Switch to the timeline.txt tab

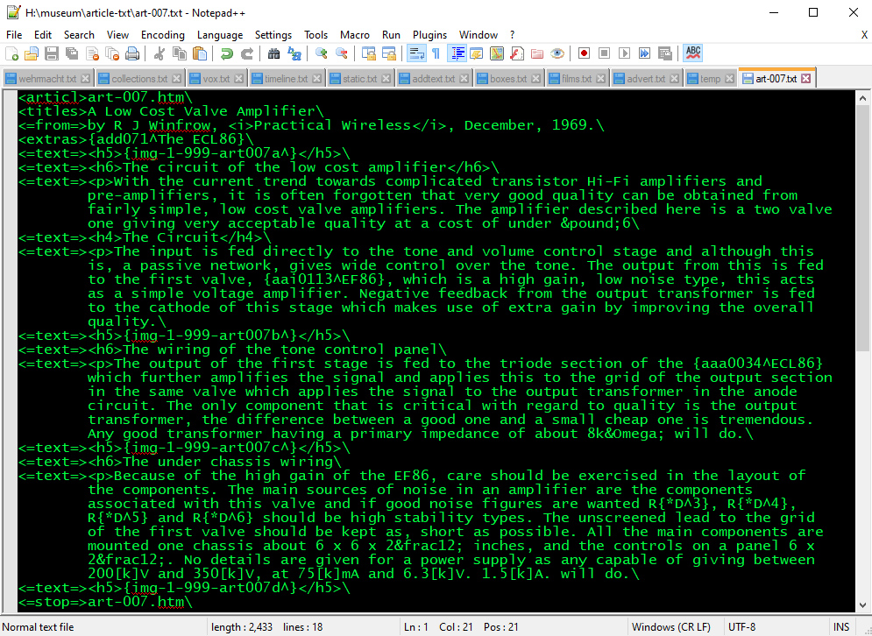pyautogui.click(x=286, y=79)
